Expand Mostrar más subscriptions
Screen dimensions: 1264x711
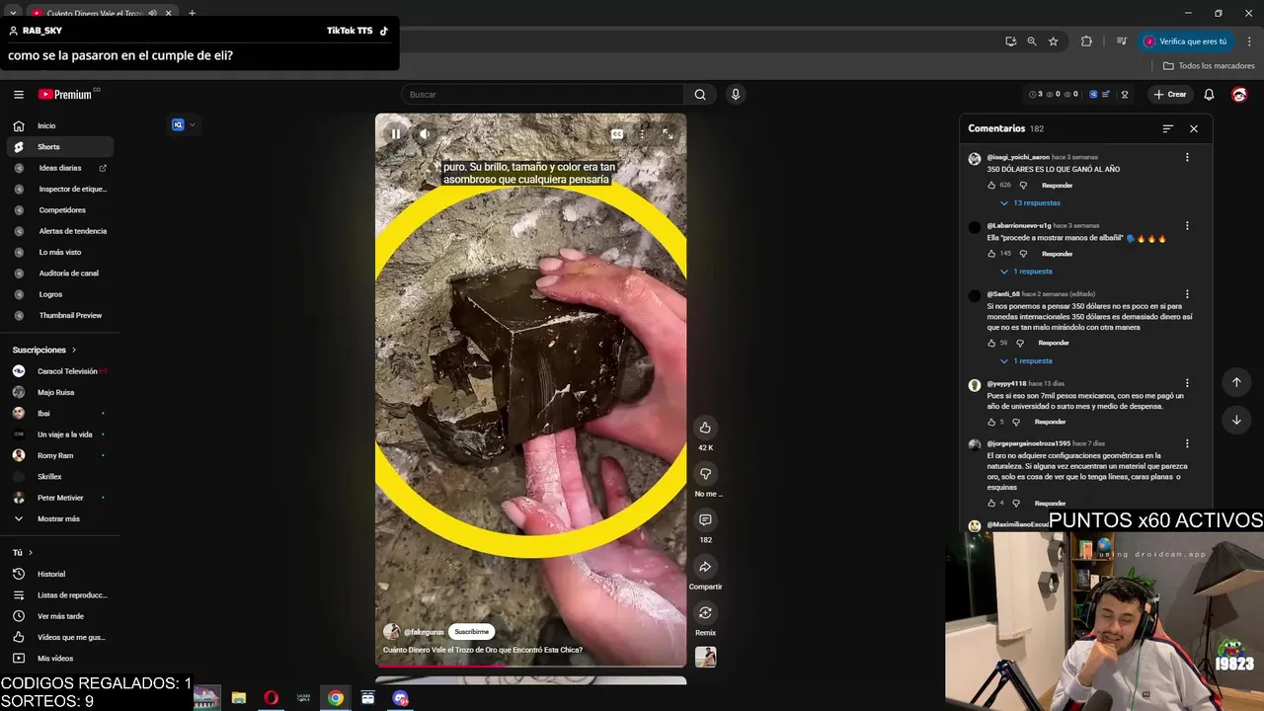tap(59, 518)
